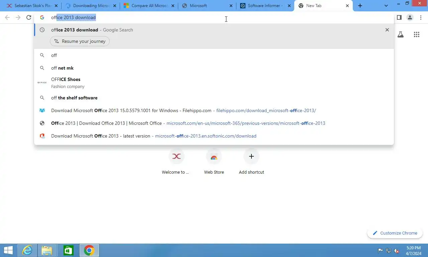Select 'off net mk' suggestion
The image size is (428, 257).
[214, 68]
